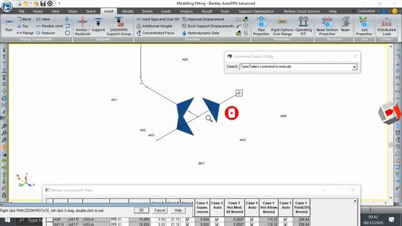The height and width of the screenshot is (226, 402).
Task: Open the Customize dropdown
Action: [368, 11]
